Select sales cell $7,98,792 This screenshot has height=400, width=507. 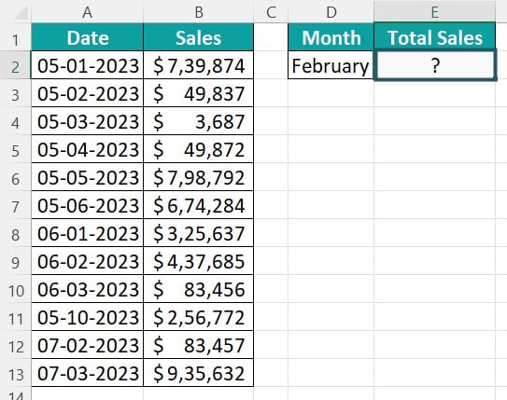coord(199,176)
